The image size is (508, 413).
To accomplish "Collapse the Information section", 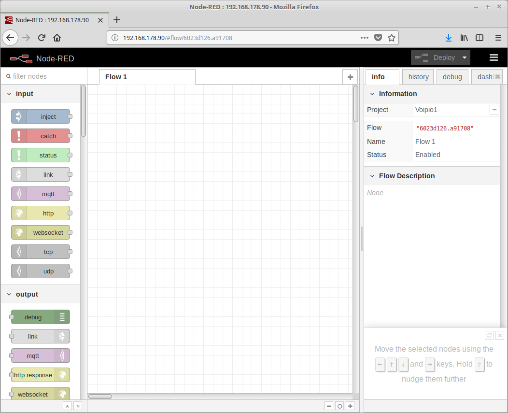I will pyautogui.click(x=372, y=94).
